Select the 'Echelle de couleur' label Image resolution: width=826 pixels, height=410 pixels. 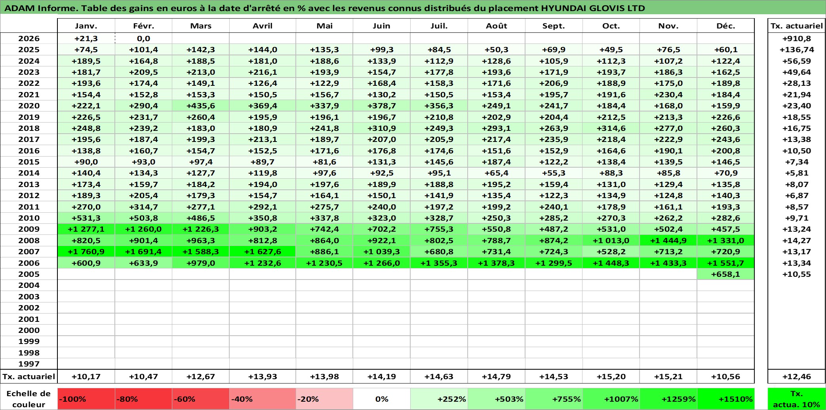click(x=29, y=399)
